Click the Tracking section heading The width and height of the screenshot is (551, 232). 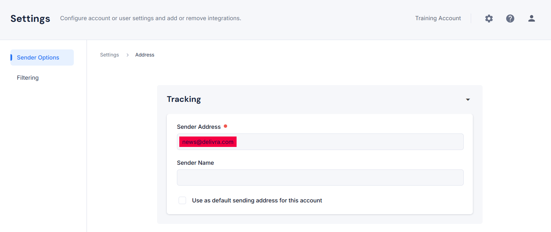[184, 99]
